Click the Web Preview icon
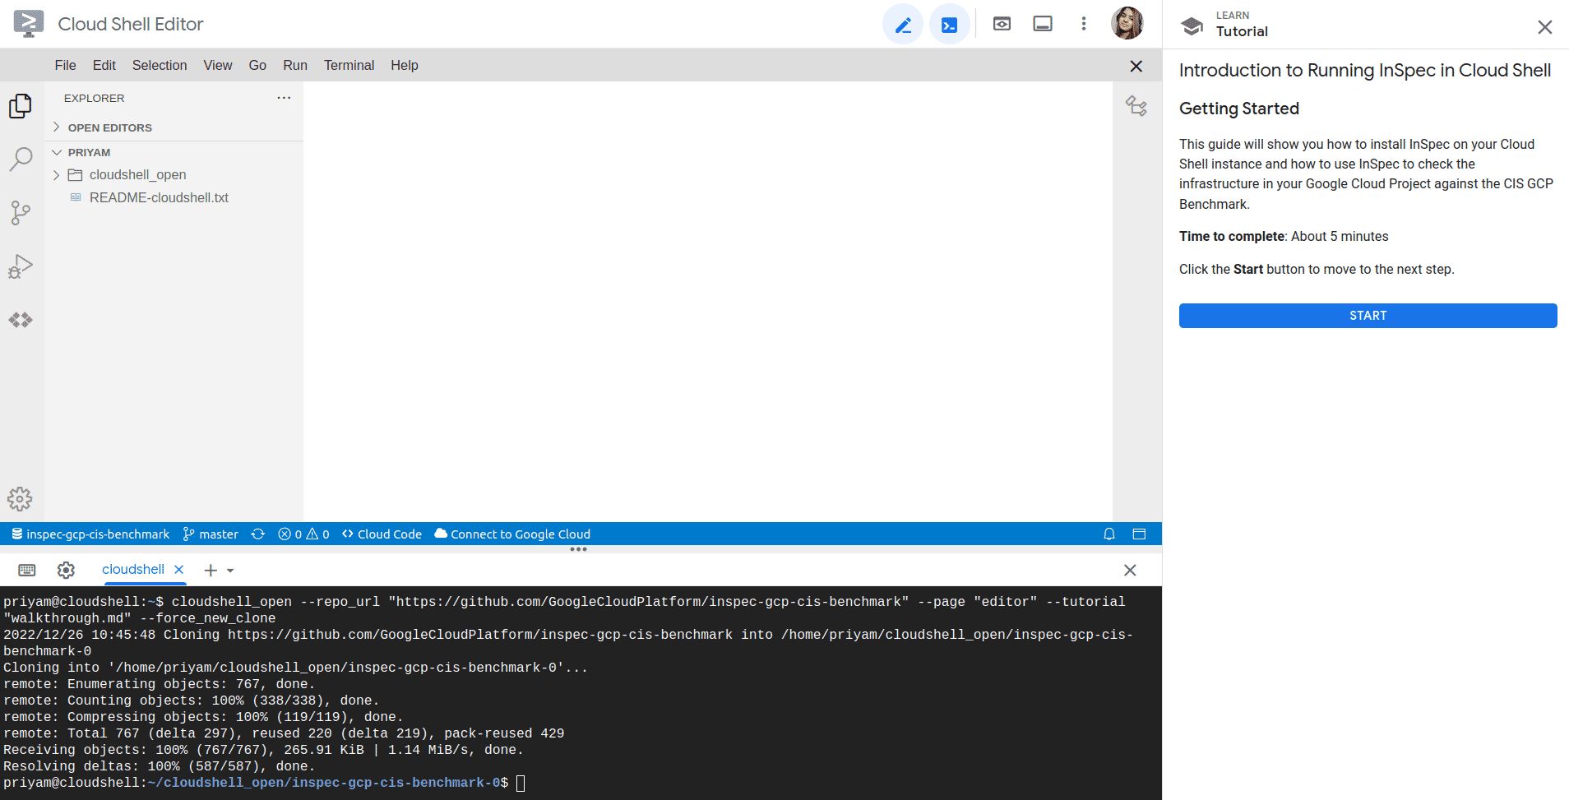The image size is (1569, 800). tap(1002, 24)
